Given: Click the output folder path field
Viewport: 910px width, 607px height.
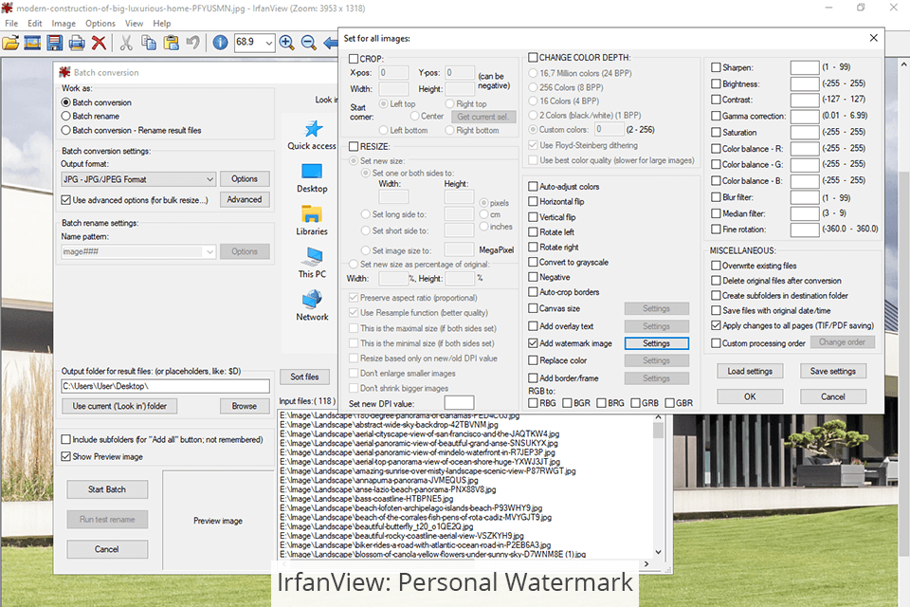Looking at the screenshot, I should point(165,386).
